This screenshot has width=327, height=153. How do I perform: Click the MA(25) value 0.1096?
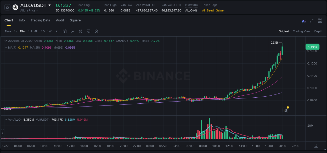[x=47, y=48]
